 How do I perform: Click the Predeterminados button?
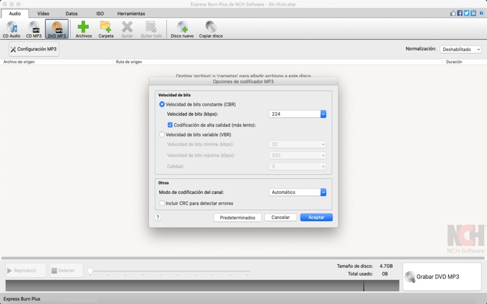pos(237,218)
